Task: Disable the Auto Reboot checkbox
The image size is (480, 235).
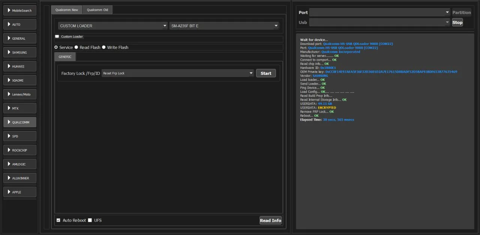Action: coord(58,220)
